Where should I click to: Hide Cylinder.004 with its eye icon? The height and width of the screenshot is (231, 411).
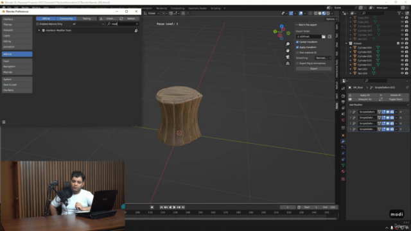point(402,47)
